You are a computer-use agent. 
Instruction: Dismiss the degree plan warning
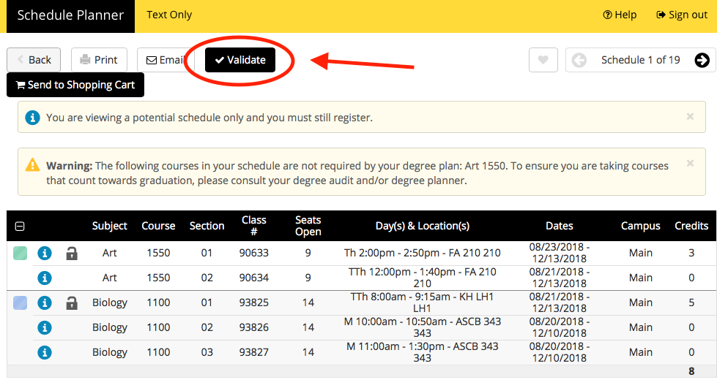(690, 163)
